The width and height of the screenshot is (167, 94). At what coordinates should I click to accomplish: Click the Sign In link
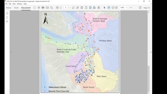coord(147,8)
